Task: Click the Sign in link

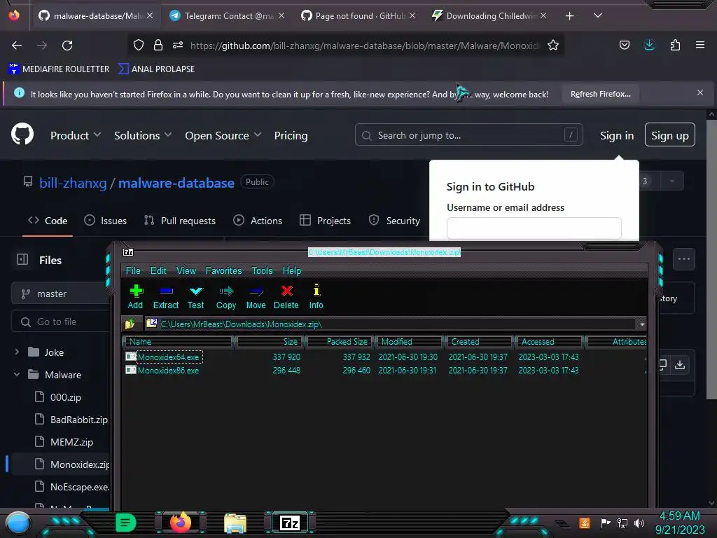Action: [616, 135]
